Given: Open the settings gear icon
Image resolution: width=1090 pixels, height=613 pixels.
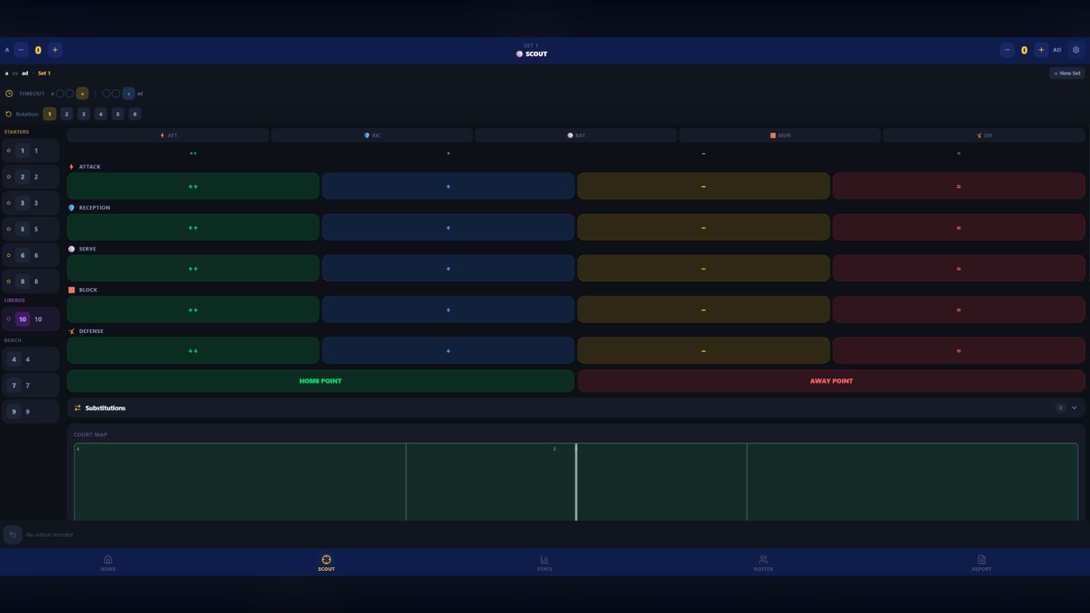Looking at the screenshot, I should pos(1076,50).
